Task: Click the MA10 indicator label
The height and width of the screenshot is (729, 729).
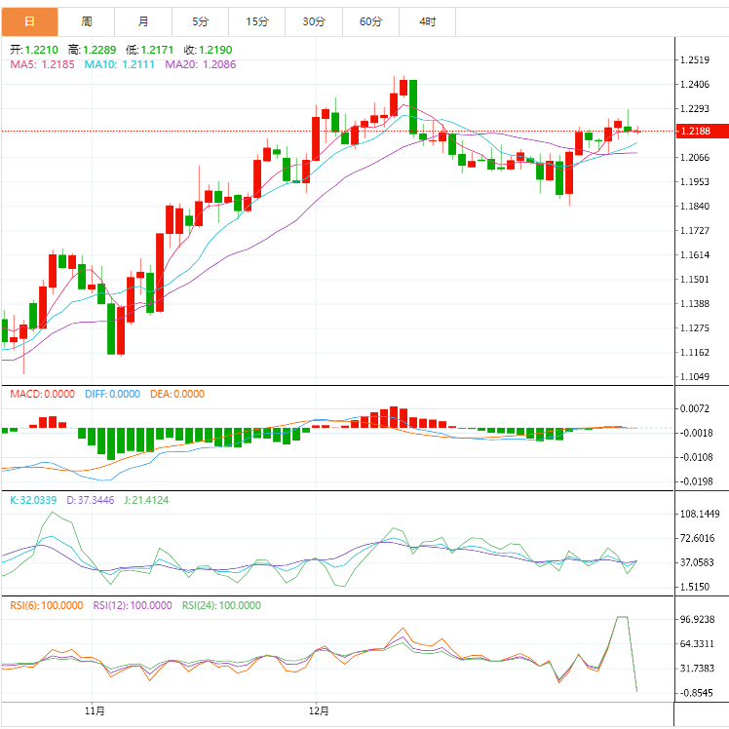Action: (116, 64)
